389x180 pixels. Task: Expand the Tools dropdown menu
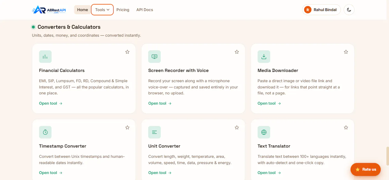102,10
